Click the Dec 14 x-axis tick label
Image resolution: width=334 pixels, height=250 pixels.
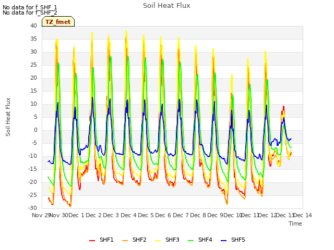click(x=303, y=215)
